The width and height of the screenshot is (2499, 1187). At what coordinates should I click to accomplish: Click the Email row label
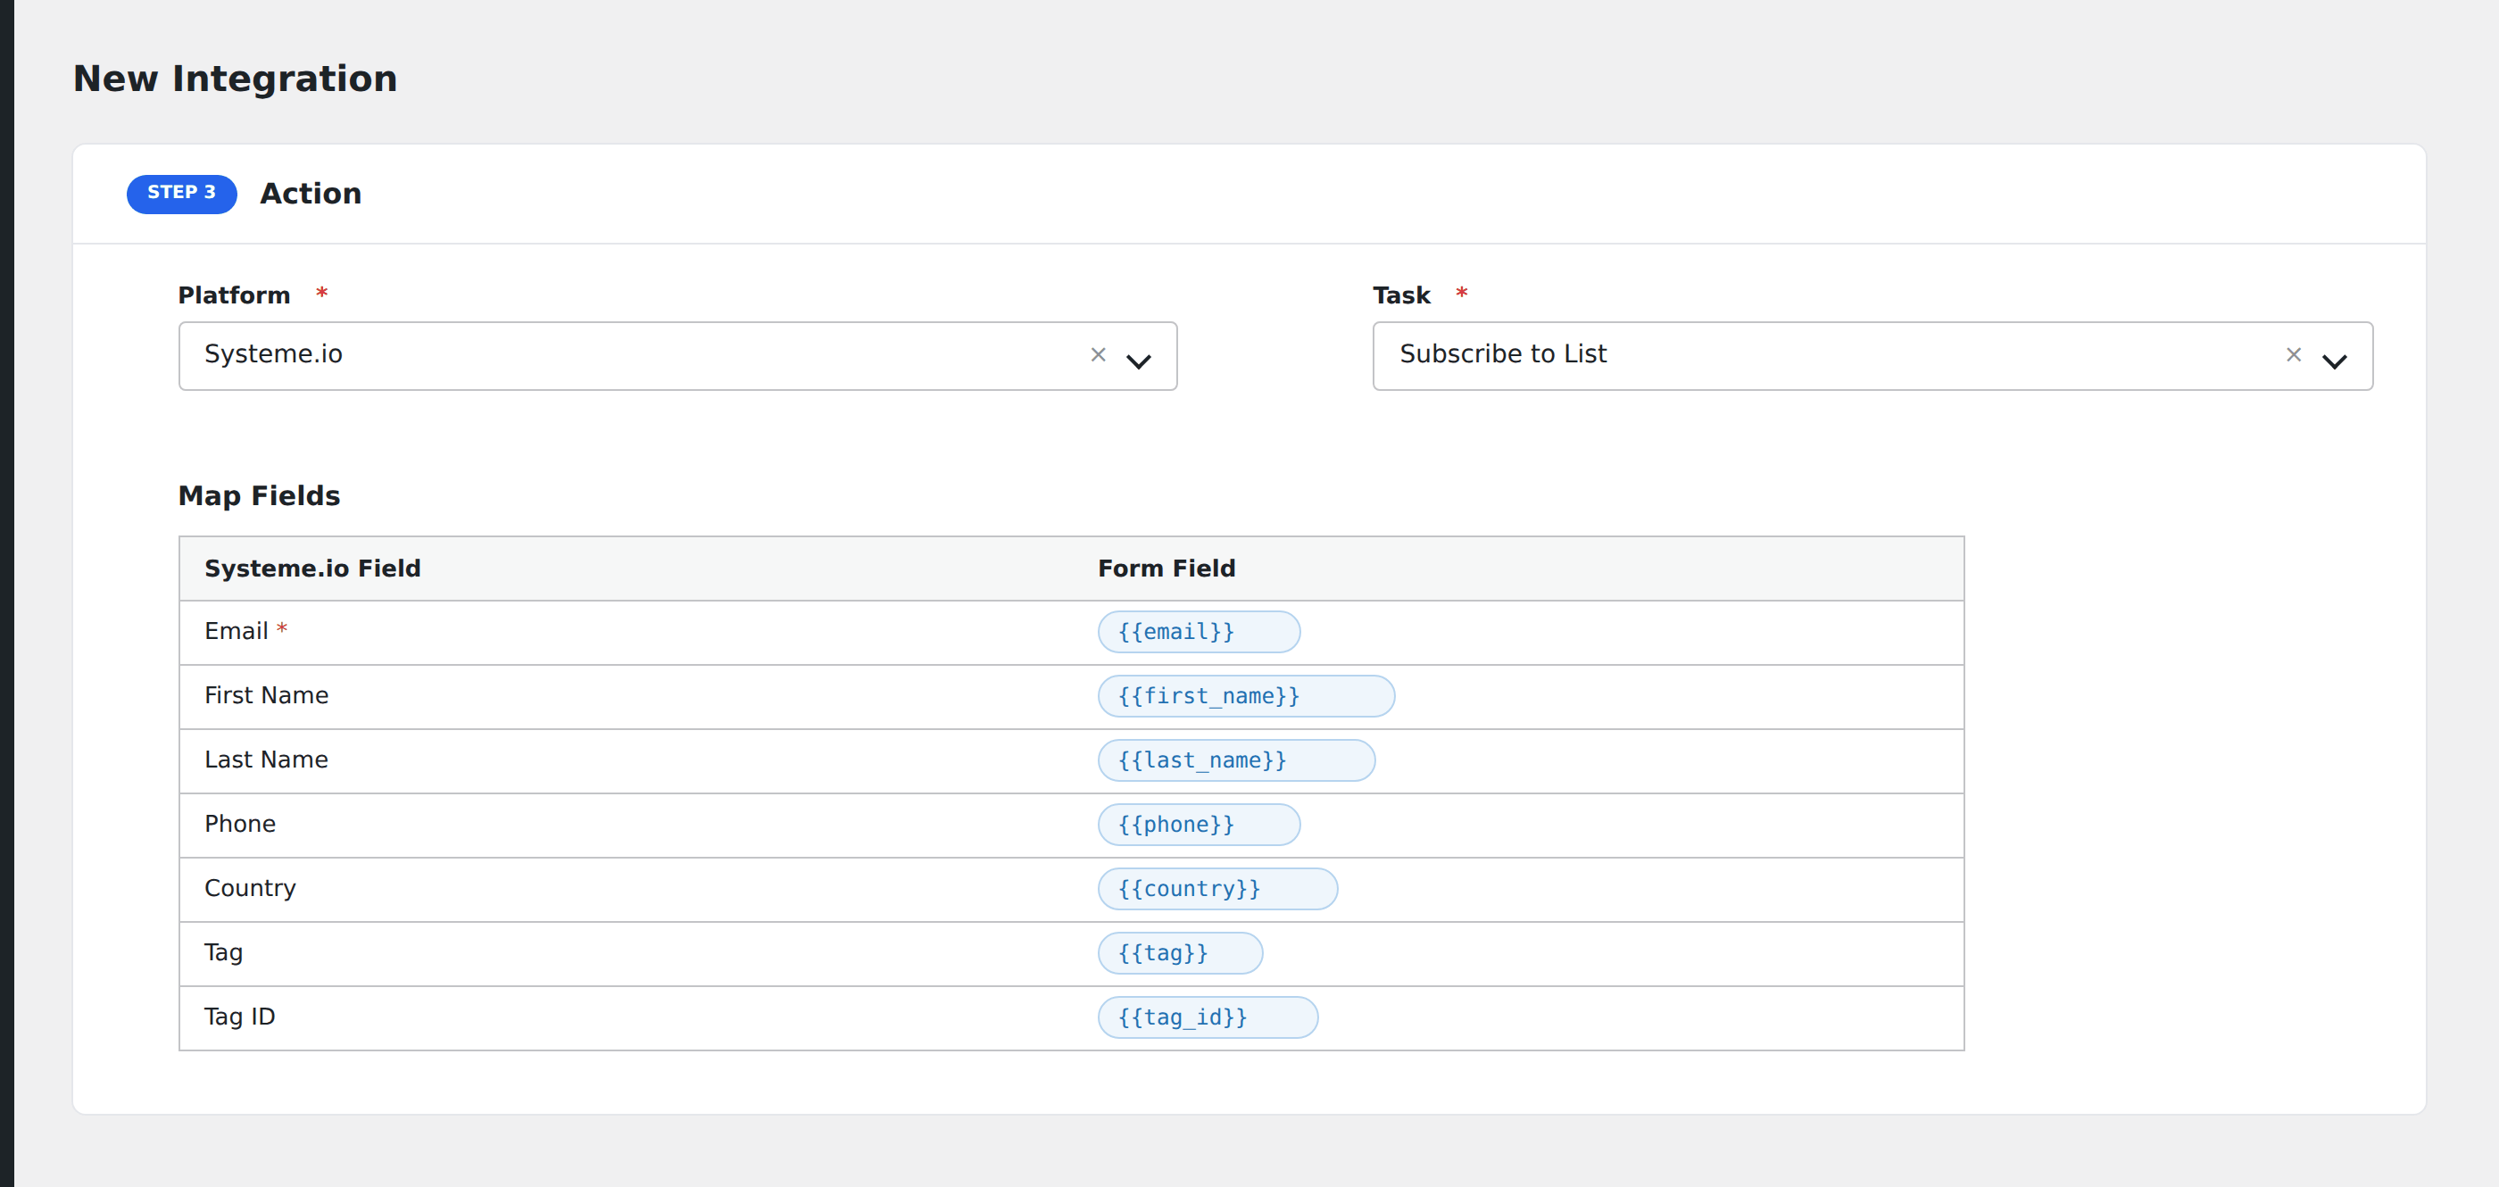click(x=236, y=631)
